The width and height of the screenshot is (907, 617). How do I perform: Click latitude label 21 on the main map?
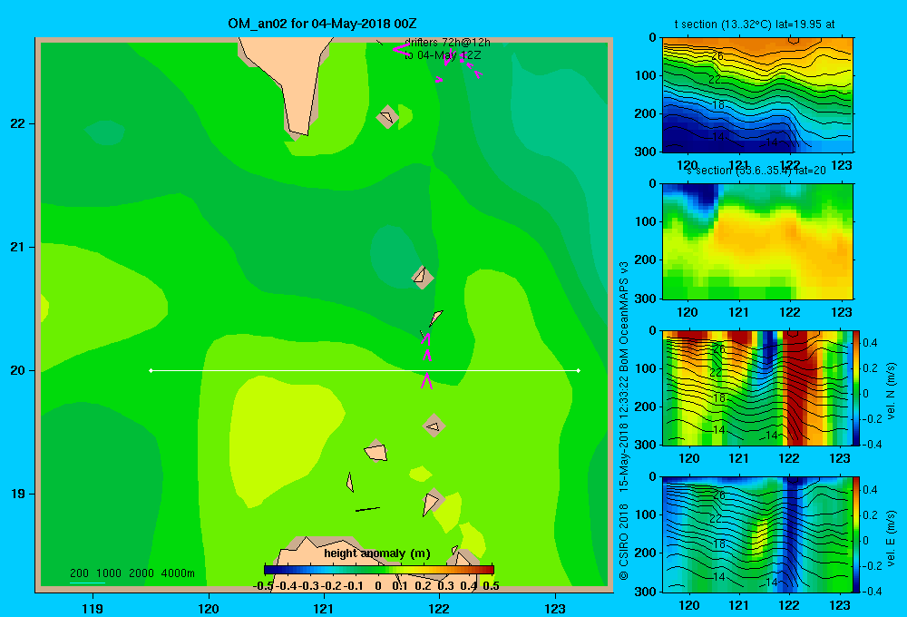tap(18, 247)
